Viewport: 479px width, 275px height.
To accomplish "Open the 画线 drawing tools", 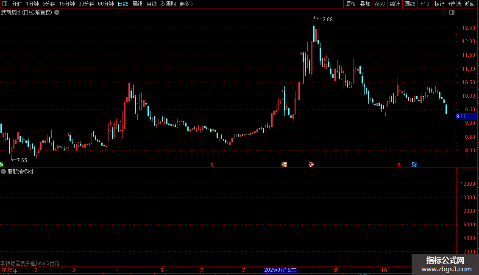I will (x=409, y=4).
